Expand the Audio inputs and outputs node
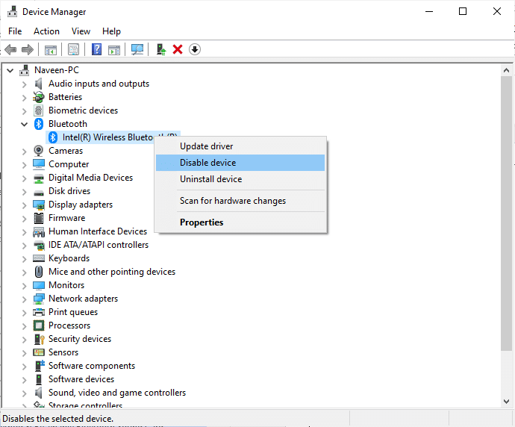This screenshot has width=515, height=427. point(24,84)
